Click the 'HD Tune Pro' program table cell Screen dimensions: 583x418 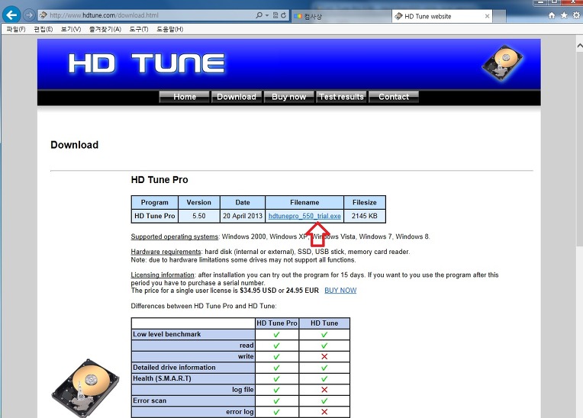155,216
